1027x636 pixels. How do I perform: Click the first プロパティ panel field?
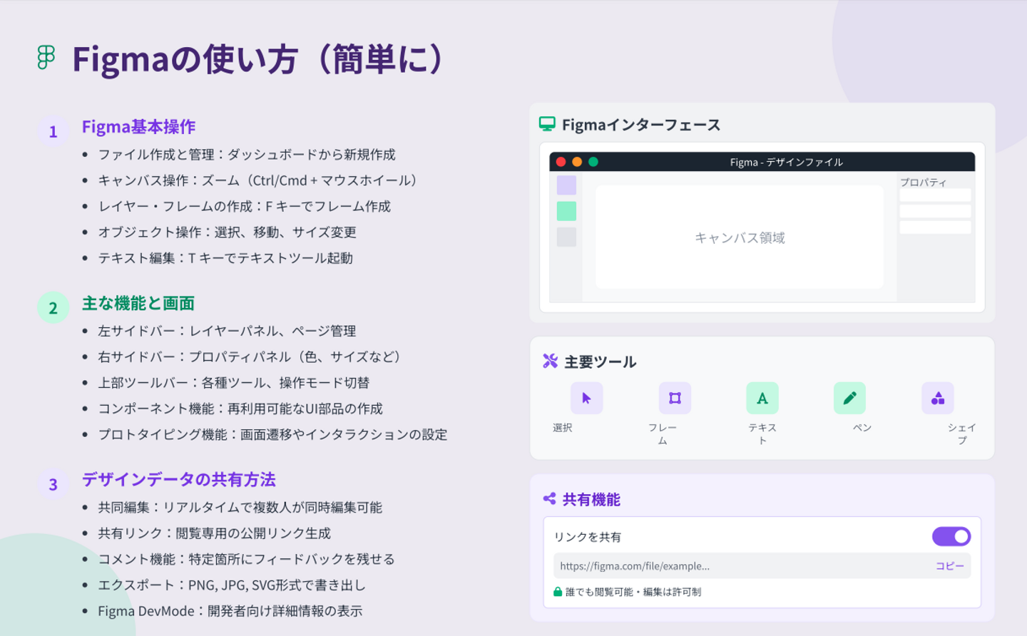tap(935, 195)
